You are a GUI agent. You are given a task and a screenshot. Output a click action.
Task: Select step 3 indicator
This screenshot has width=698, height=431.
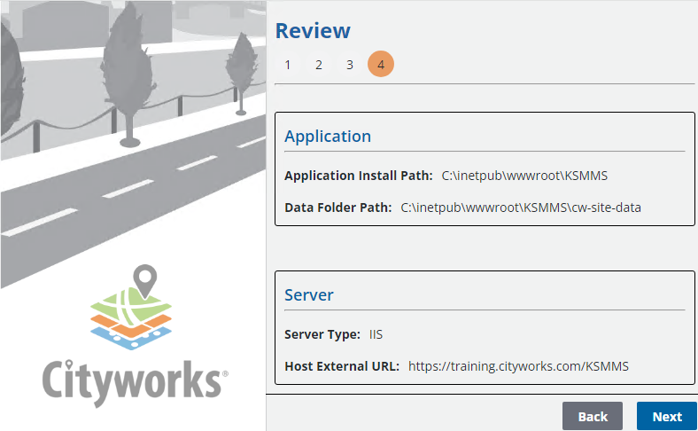tap(350, 65)
